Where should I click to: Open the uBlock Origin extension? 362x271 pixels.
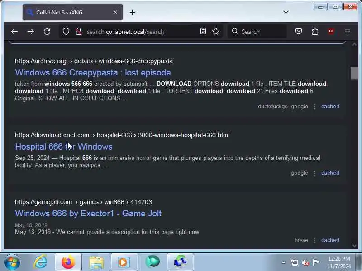coord(331,31)
